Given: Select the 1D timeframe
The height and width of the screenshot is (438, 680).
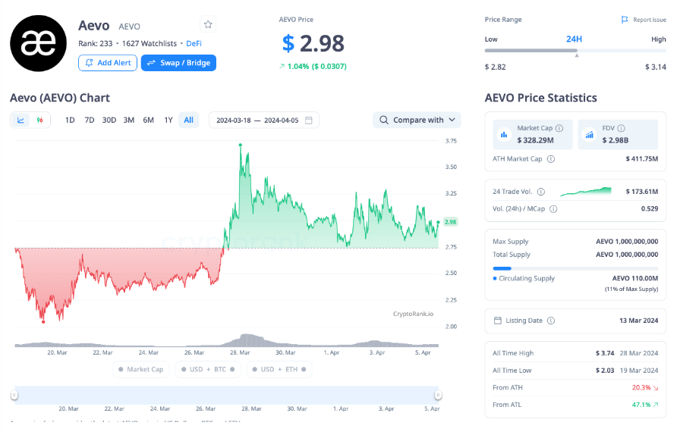Looking at the screenshot, I should point(70,120).
